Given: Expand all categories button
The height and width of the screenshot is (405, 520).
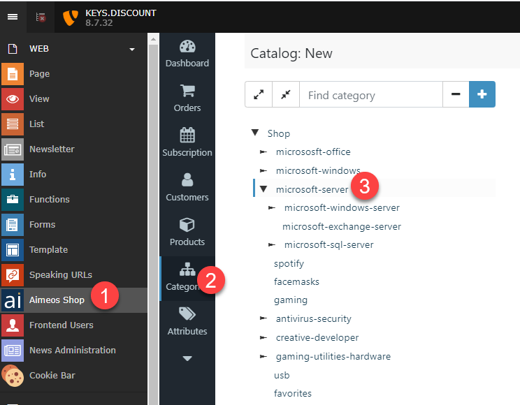Looking at the screenshot, I should coord(258,95).
